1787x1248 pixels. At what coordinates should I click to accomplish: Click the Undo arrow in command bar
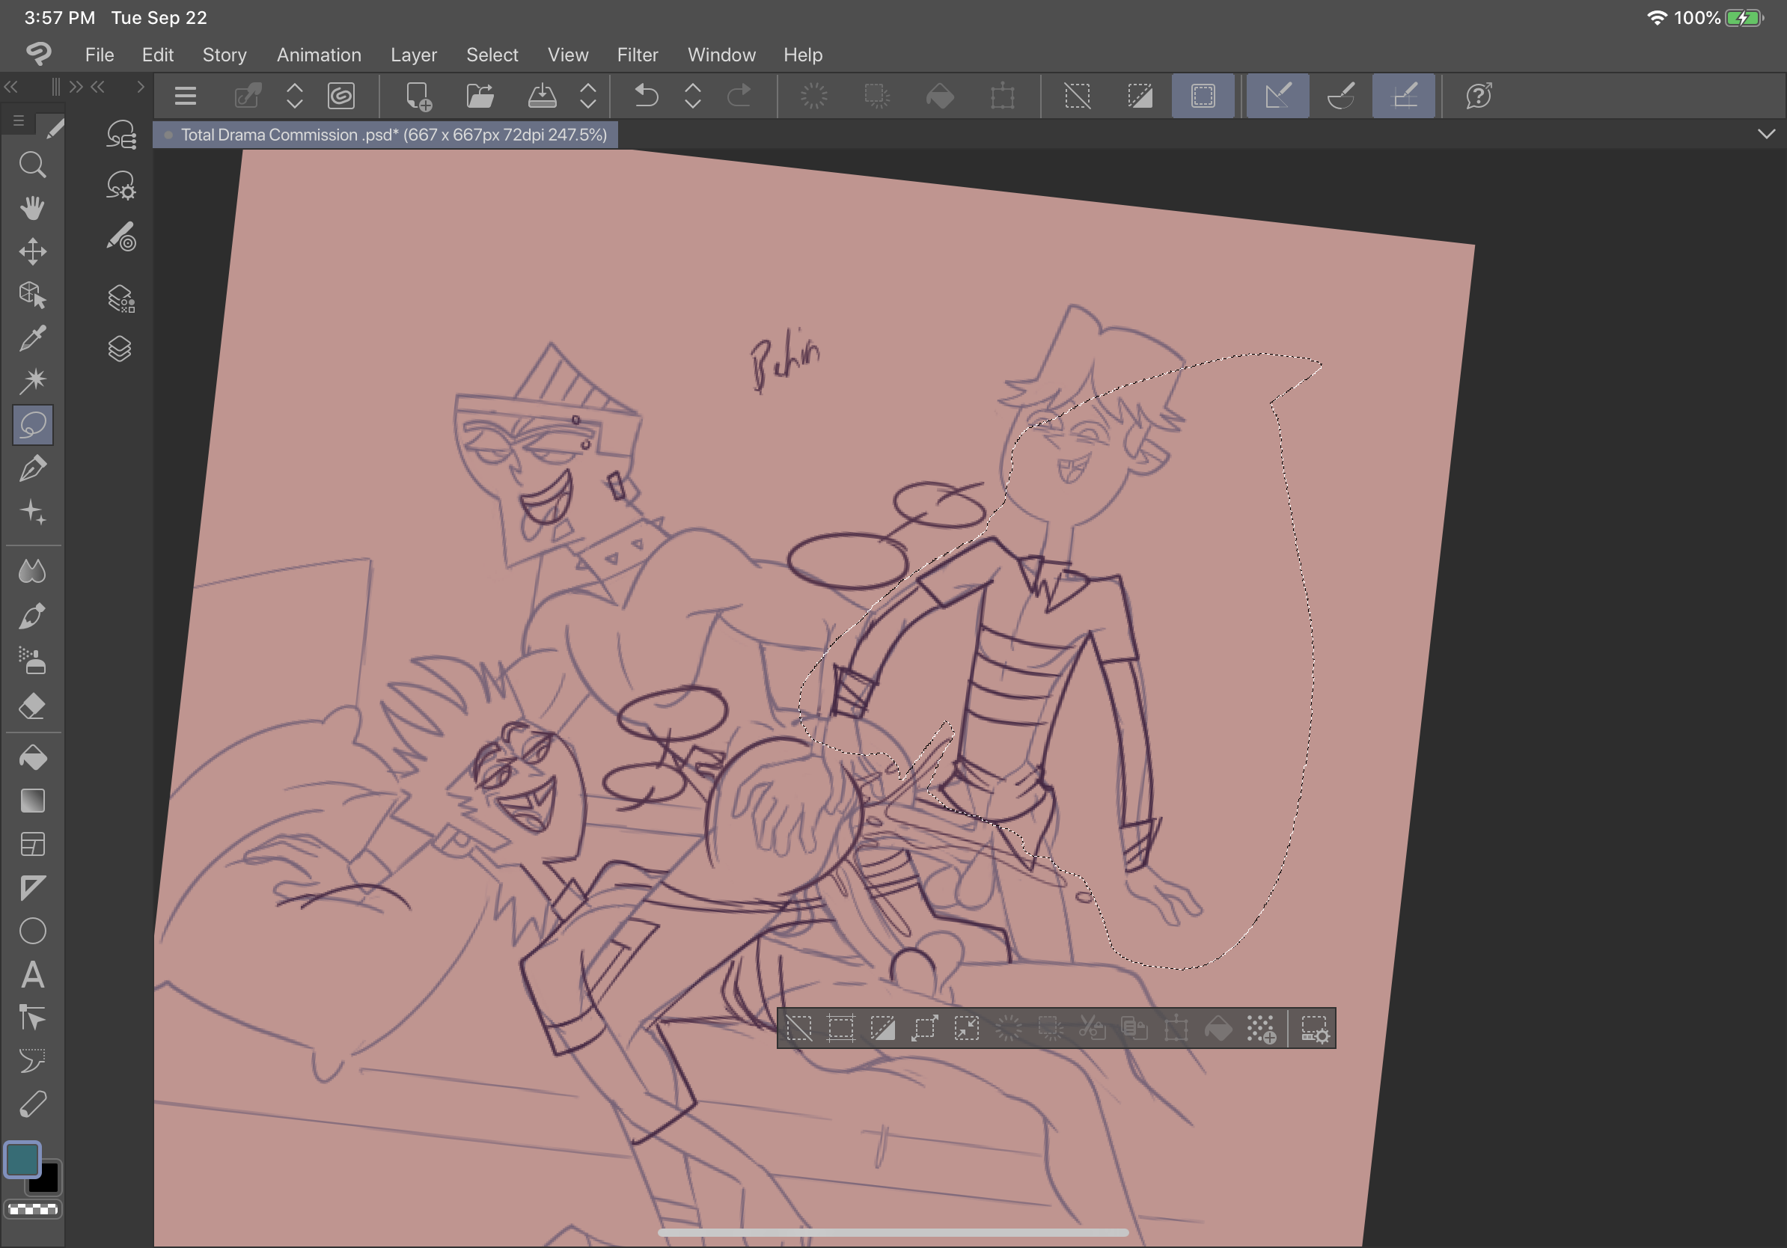pyautogui.click(x=645, y=97)
